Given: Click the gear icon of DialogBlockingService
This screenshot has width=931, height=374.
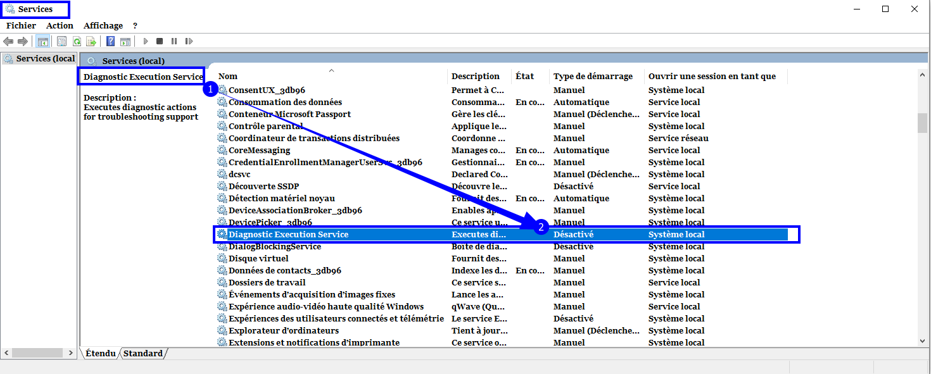Looking at the screenshot, I should coord(222,246).
